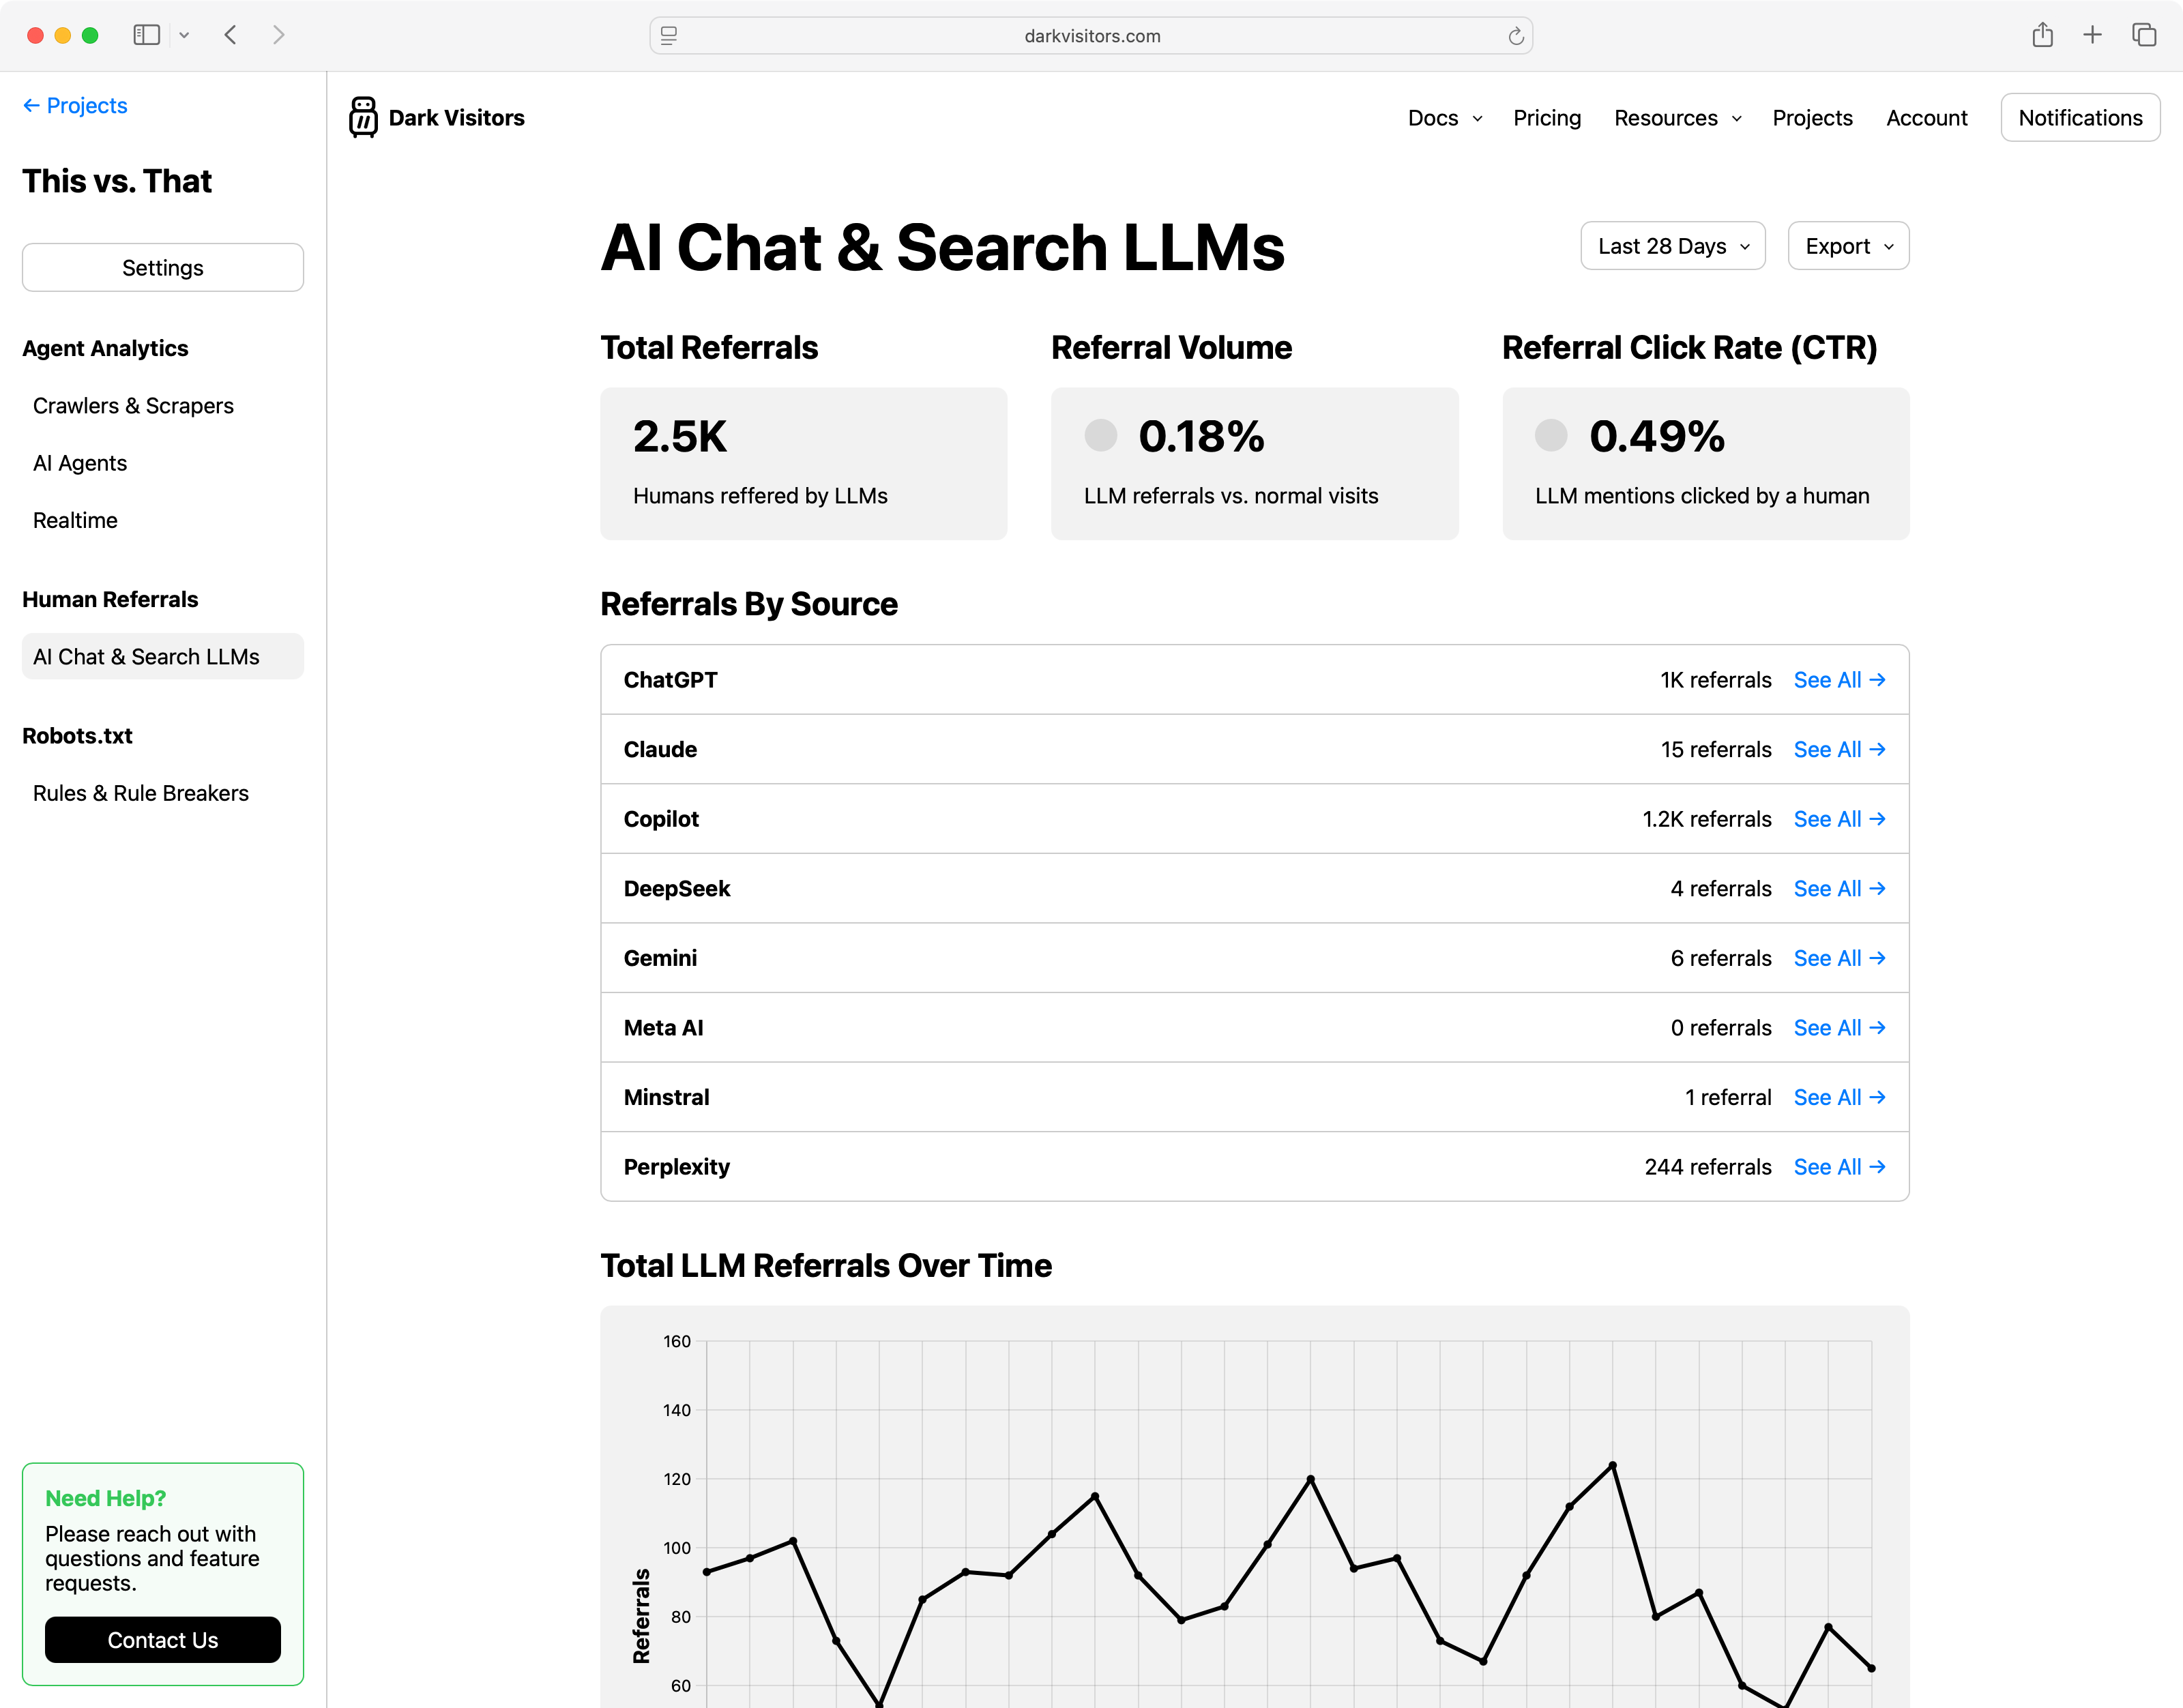Reload the page with the refresh icon
This screenshot has width=2183, height=1708.
[1516, 36]
